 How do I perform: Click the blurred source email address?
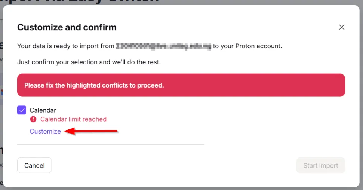(163, 46)
